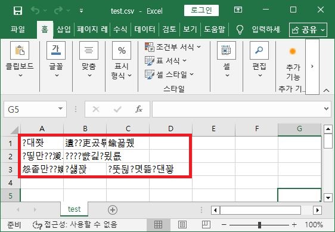Click cell A1 containing ?대쫏
The image size is (335, 232).
[42, 143]
